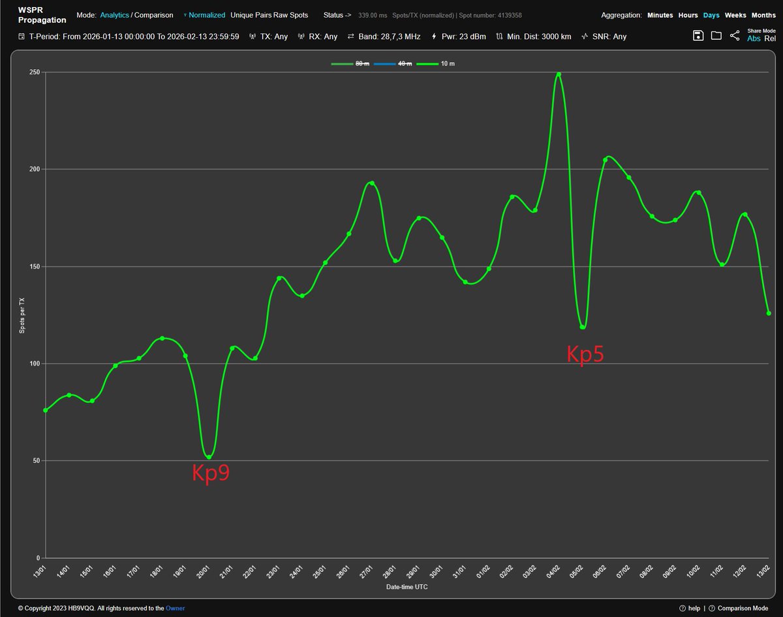This screenshot has height=617, width=783.
Task: Click the calendar icon beside T-Period
Action: click(22, 37)
